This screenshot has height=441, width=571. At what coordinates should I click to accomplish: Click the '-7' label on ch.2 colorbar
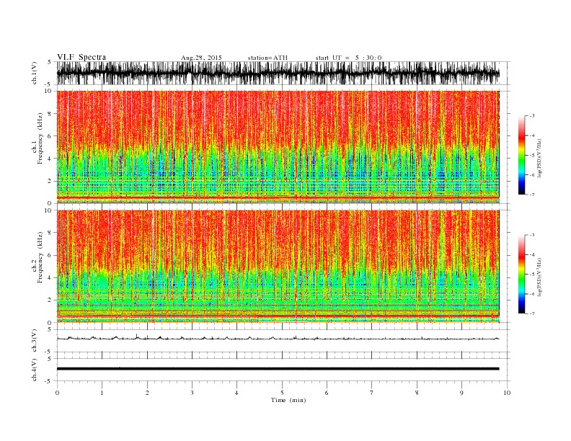(531, 313)
